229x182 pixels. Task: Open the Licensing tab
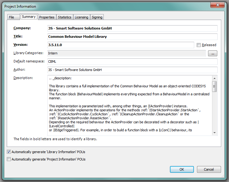pyautogui.click(x=82, y=17)
